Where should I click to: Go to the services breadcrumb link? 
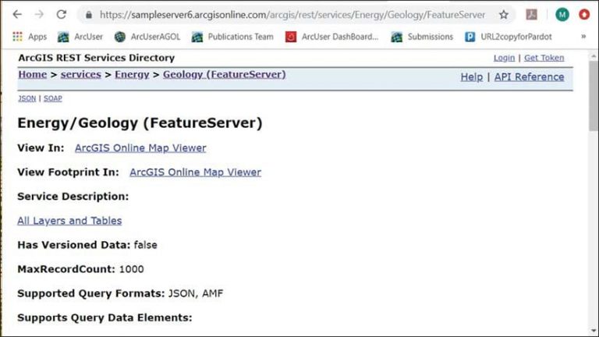point(80,75)
